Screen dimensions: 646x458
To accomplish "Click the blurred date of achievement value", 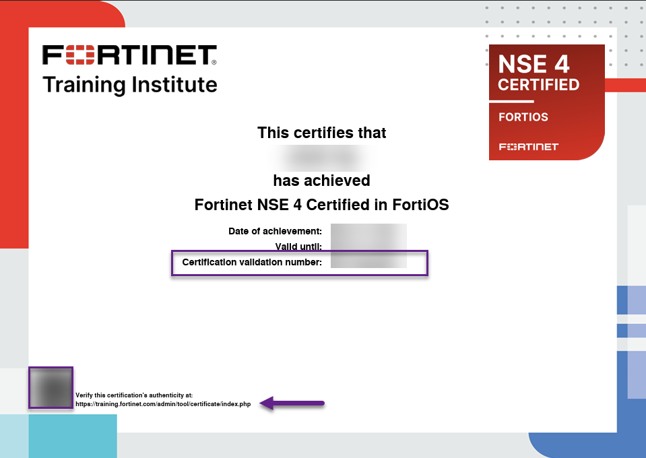I will (368, 231).
